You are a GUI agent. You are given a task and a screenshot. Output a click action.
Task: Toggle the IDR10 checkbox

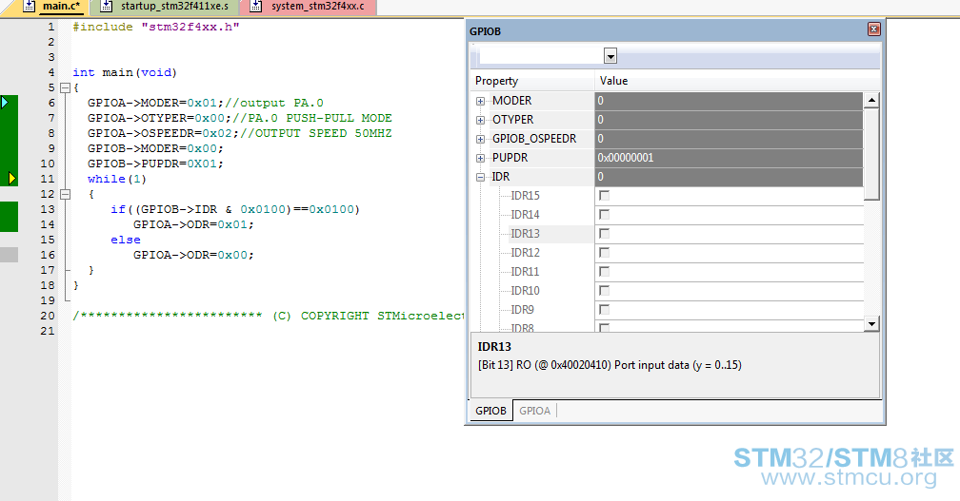pyautogui.click(x=604, y=290)
